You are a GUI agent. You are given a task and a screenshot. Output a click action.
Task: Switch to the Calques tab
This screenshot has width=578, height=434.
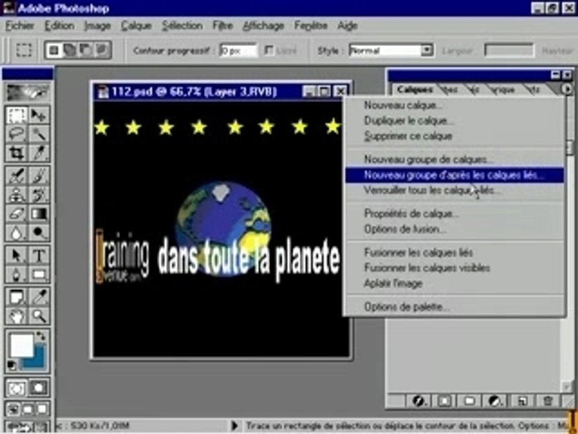coord(415,90)
